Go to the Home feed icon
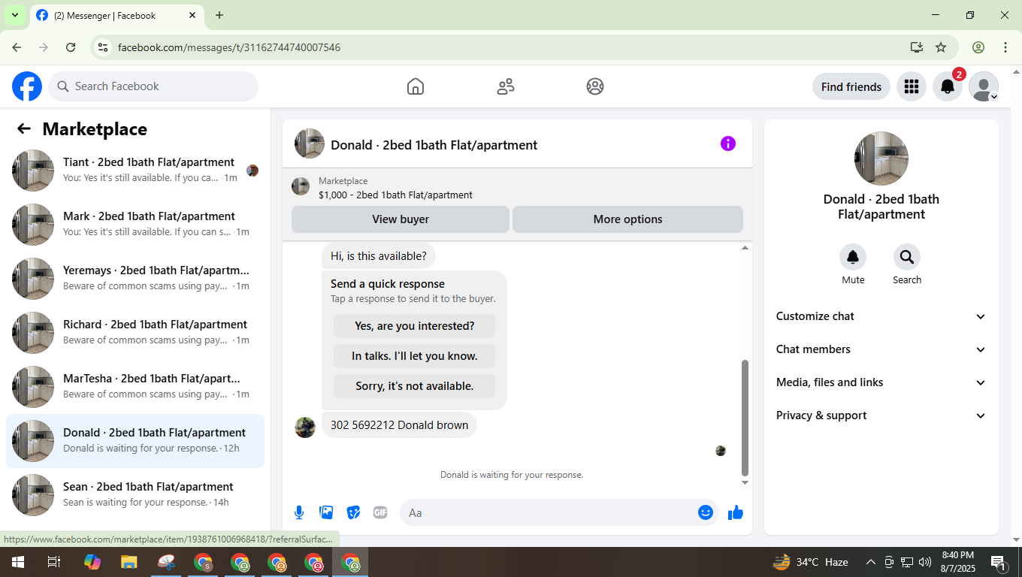The width and height of the screenshot is (1022, 577). 416,86
